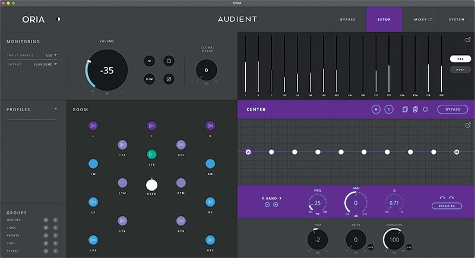Screen dimensions: 475x258
Task: Toggle the phase invert button
Action: (x=169, y=79)
